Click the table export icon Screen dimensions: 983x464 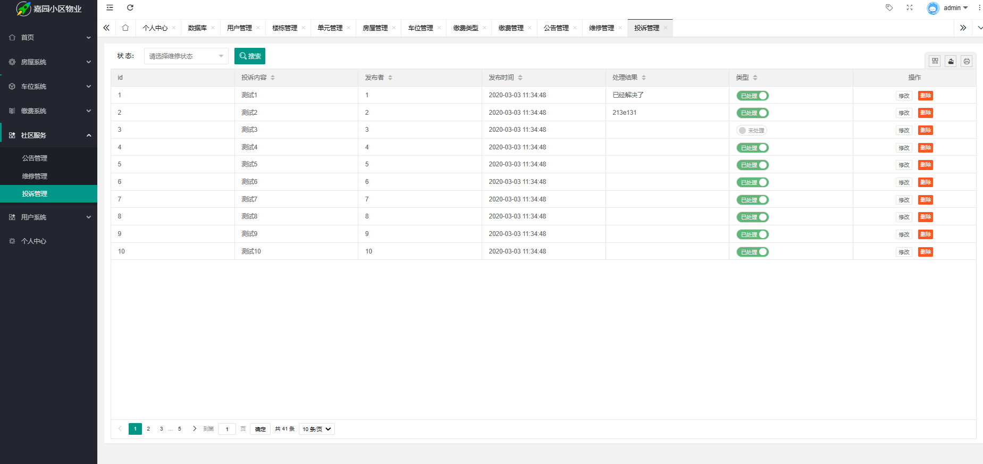[951, 61]
